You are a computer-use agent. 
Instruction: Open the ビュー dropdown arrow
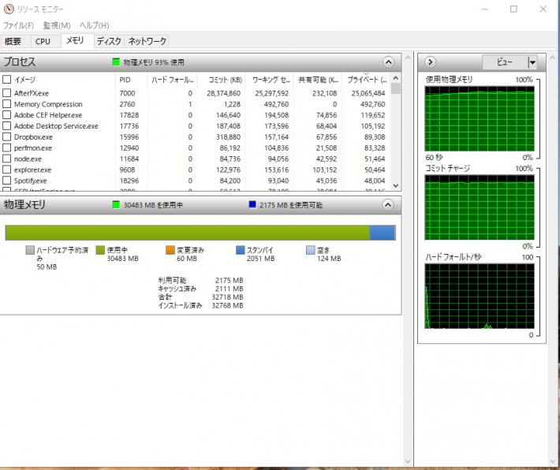(x=532, y=62)
